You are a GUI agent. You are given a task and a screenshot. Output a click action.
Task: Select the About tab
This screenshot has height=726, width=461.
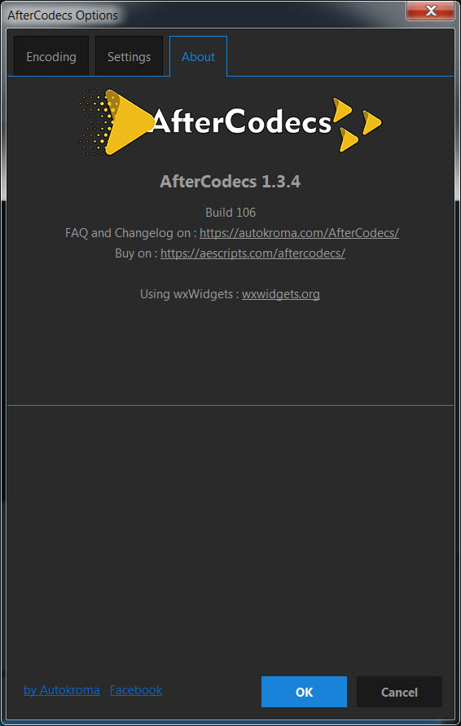coord(198,56)
